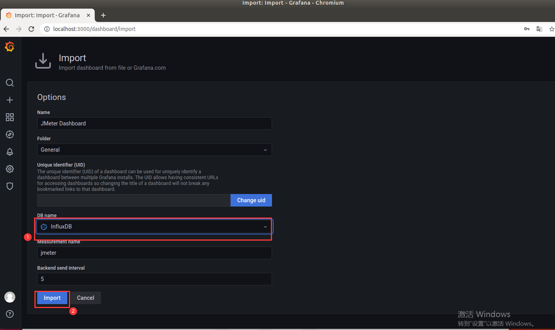Open the saved passwords key icon
555x330 pixels.
527,29
